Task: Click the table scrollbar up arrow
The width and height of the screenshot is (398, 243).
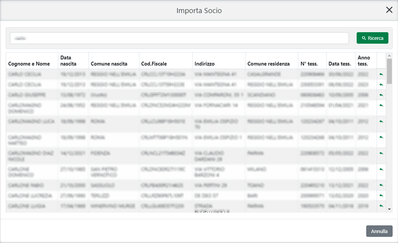Action: pyautogui.click(x=390, y=55)
